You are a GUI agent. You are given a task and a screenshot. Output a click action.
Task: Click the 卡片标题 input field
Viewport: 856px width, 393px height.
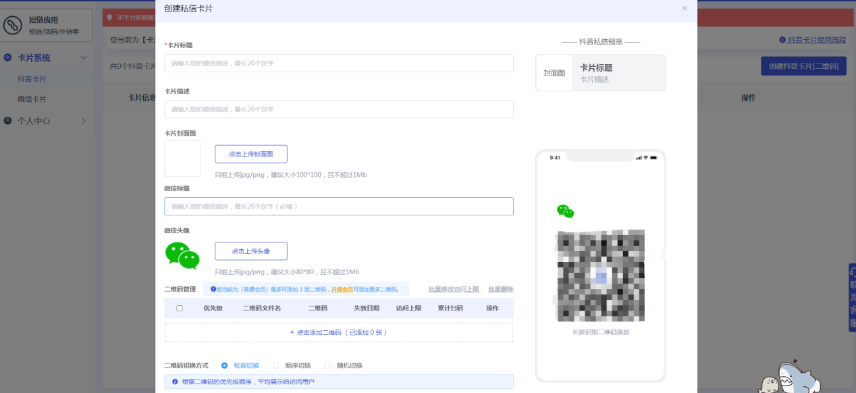tap(338, 63)
